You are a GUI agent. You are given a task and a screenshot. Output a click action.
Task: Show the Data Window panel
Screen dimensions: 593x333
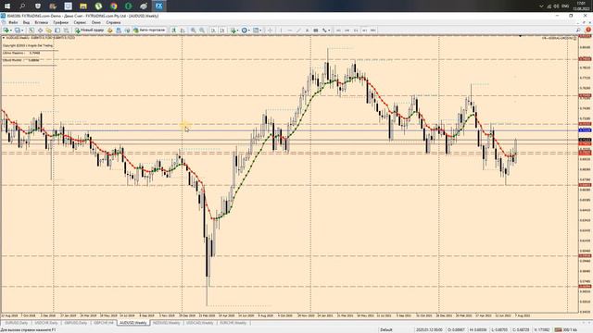click(40, 31)
